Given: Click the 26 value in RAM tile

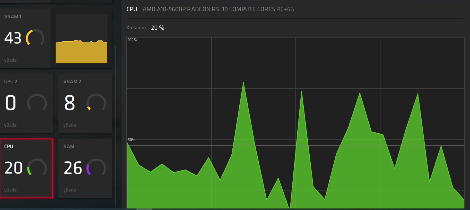Looking at the screenshot, I should pos(73,168).
